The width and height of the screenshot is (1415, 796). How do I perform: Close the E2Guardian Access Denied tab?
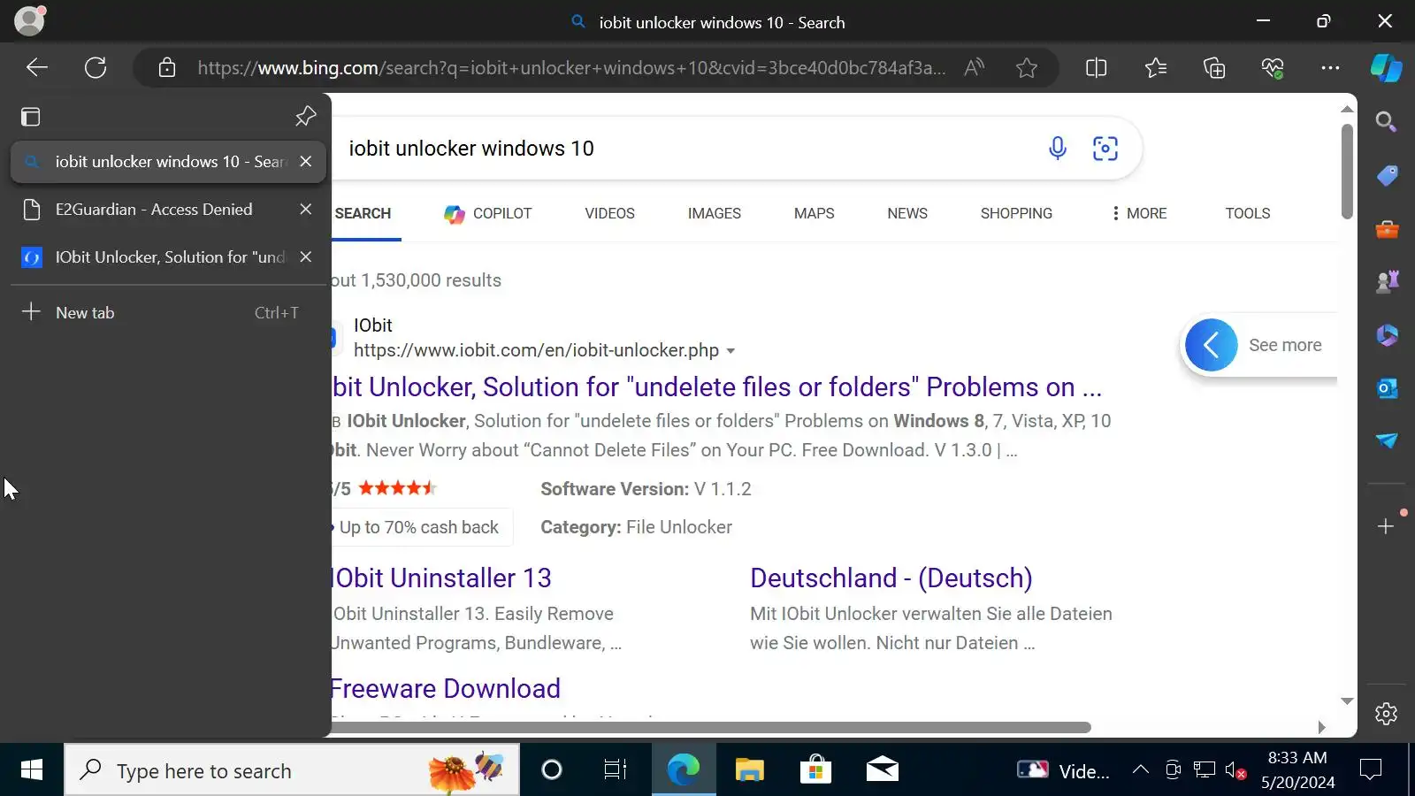[x=305, y=209]
